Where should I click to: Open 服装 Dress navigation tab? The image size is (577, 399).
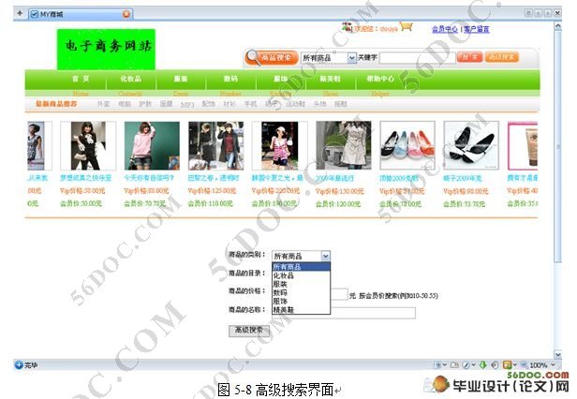coord(181,79)
